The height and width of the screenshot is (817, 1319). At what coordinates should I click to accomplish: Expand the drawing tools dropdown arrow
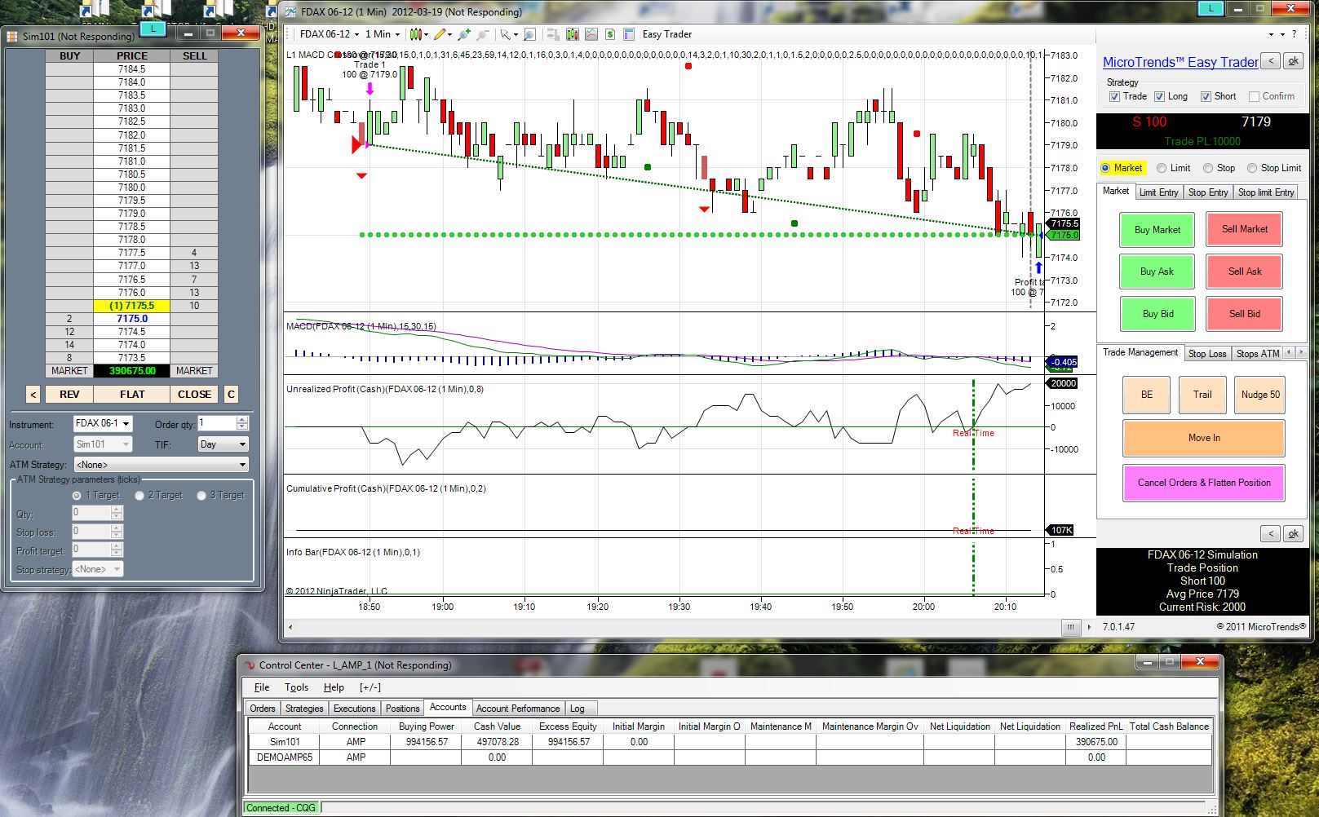450,35
